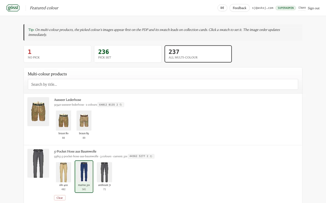This screenshot has height=203, width=326.
Task: Open the Users page
Action: pyautogui.click(x=302, y=8)
